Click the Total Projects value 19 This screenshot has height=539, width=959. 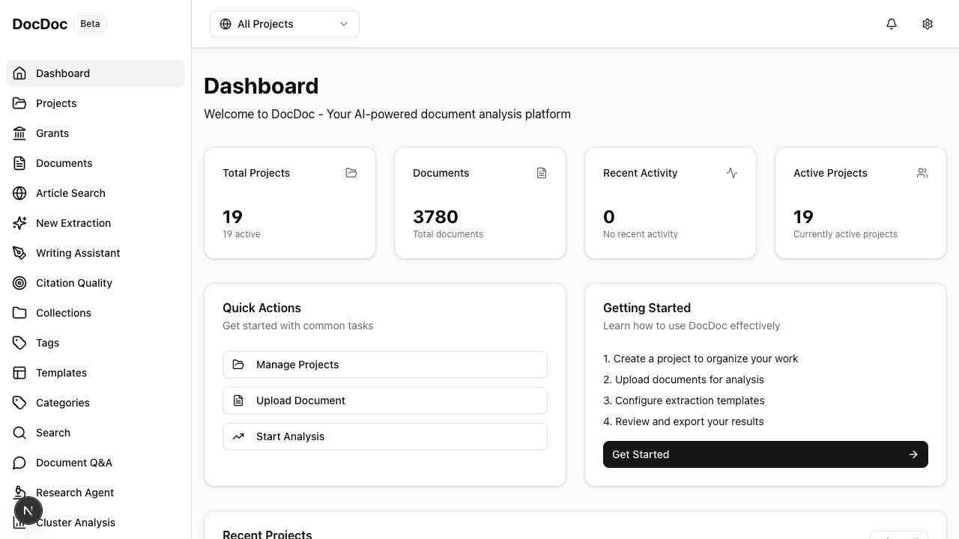pyautogui.click(x=232, y=217)
